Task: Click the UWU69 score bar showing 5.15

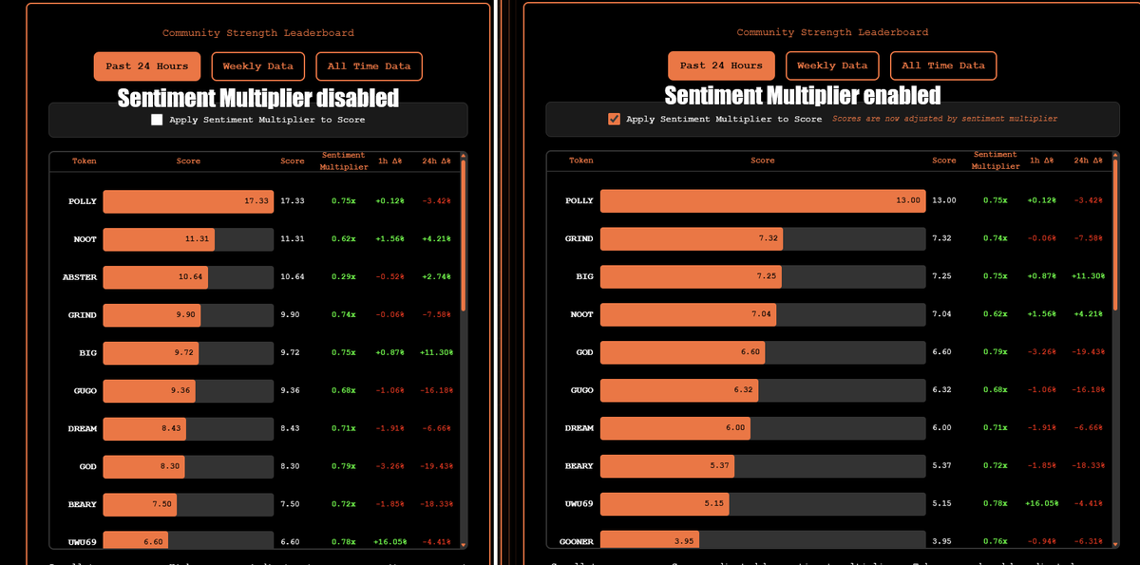Action: [x=665, y=504]
